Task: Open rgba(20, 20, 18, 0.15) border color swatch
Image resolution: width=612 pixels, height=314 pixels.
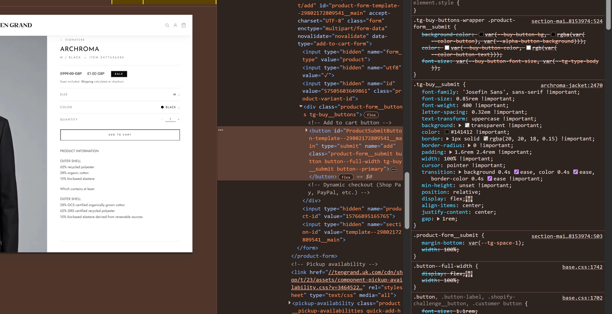Action: point(486,138)
